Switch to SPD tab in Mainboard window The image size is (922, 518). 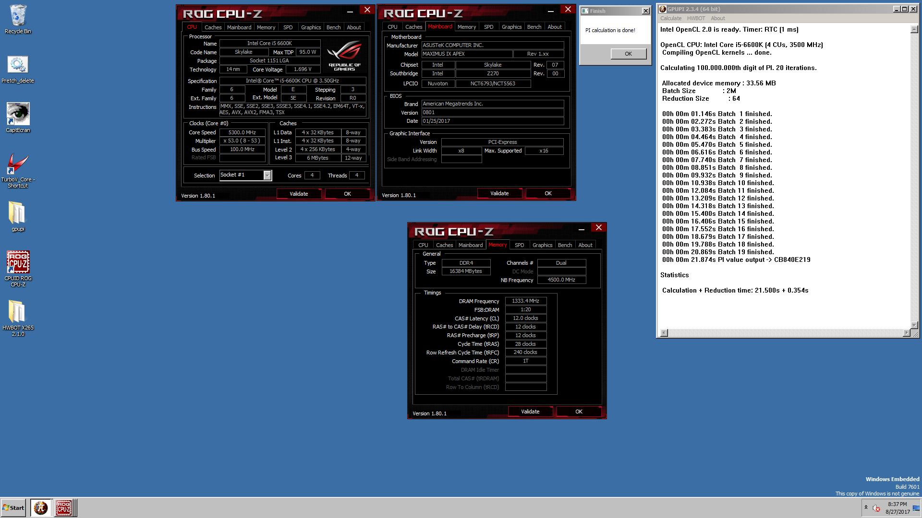[x=488, y=27]
